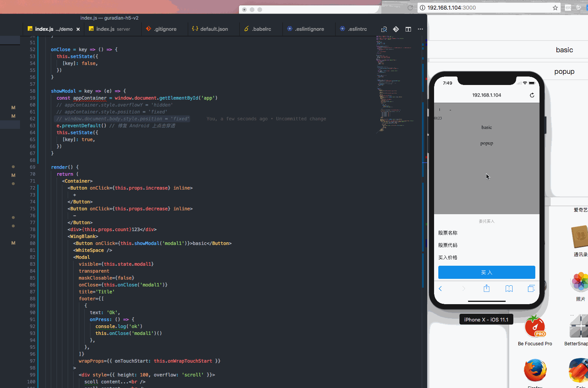Click the Git compare icon beside the tabs

pos(396,29)
